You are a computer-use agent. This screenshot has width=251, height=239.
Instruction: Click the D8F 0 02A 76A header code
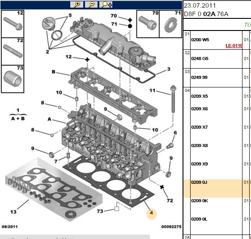(206, 14)
